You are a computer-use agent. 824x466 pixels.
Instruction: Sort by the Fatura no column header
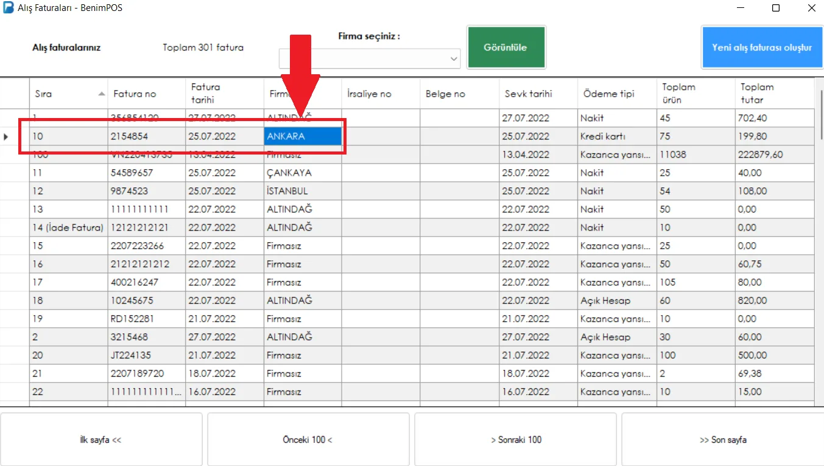pos(147,94)
